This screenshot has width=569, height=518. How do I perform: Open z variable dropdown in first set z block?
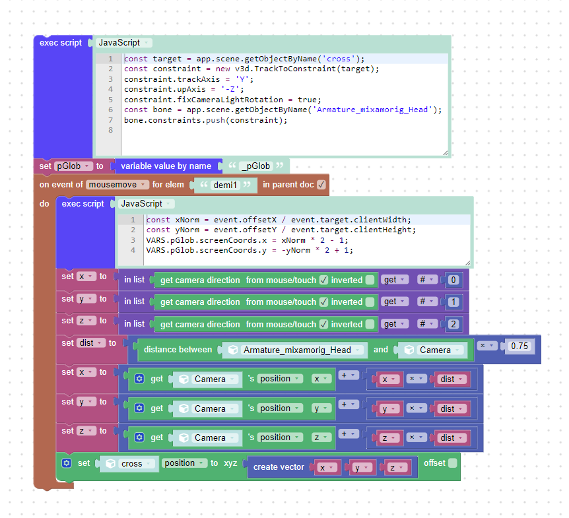[x=86, y=321]
